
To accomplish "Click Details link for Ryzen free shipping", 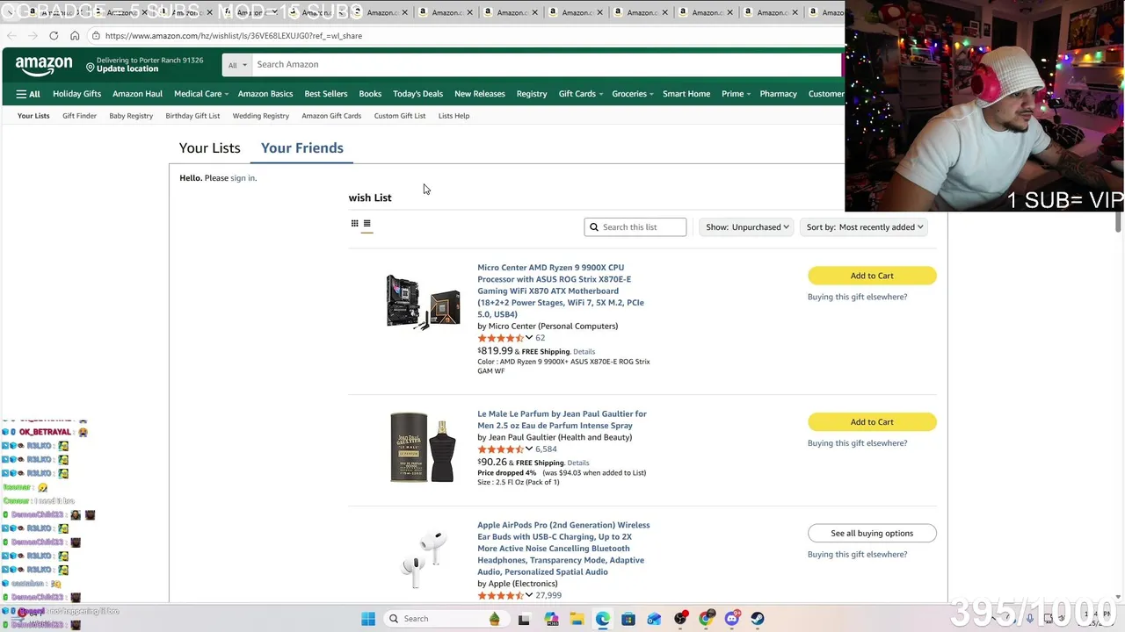I will click(584, 352).
